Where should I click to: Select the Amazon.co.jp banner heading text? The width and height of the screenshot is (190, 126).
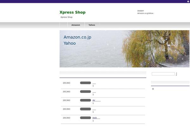(78, 37)
